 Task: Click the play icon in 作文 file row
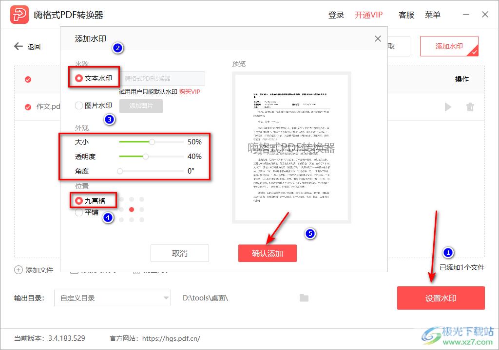coord(448,107)
